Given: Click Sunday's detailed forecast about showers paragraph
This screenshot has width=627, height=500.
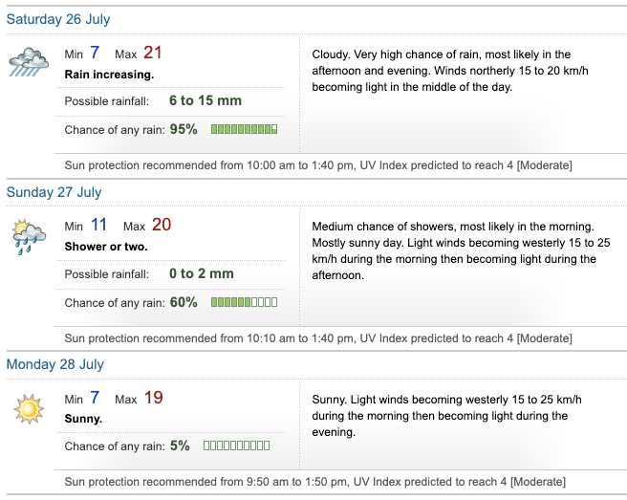Looking at the screenshot, I should tap(455, 250).
